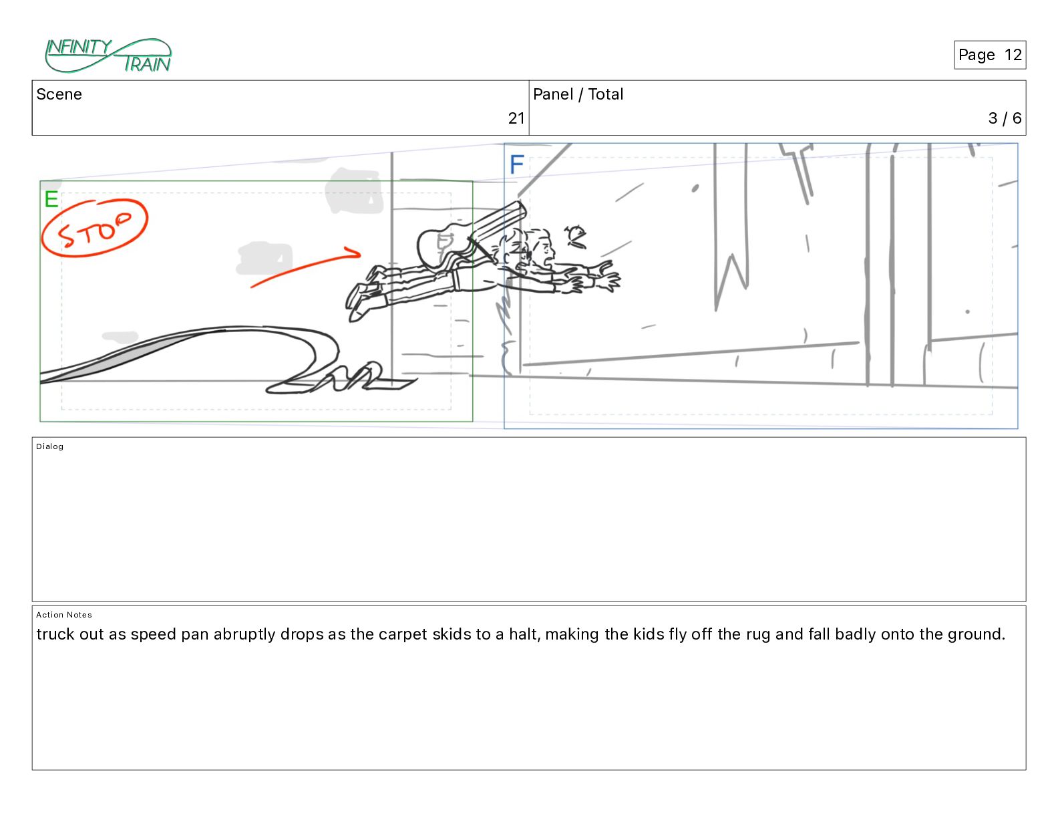The width and height of the screenshot is (1058, 818).
Task: Click scene number 21
Action: pyautogui.click(x=516, y=118)
